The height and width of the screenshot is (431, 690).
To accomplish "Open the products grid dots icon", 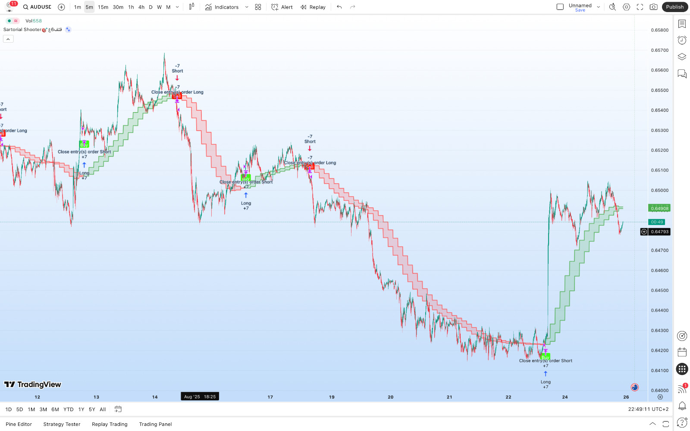I will [x=682, y=369].
